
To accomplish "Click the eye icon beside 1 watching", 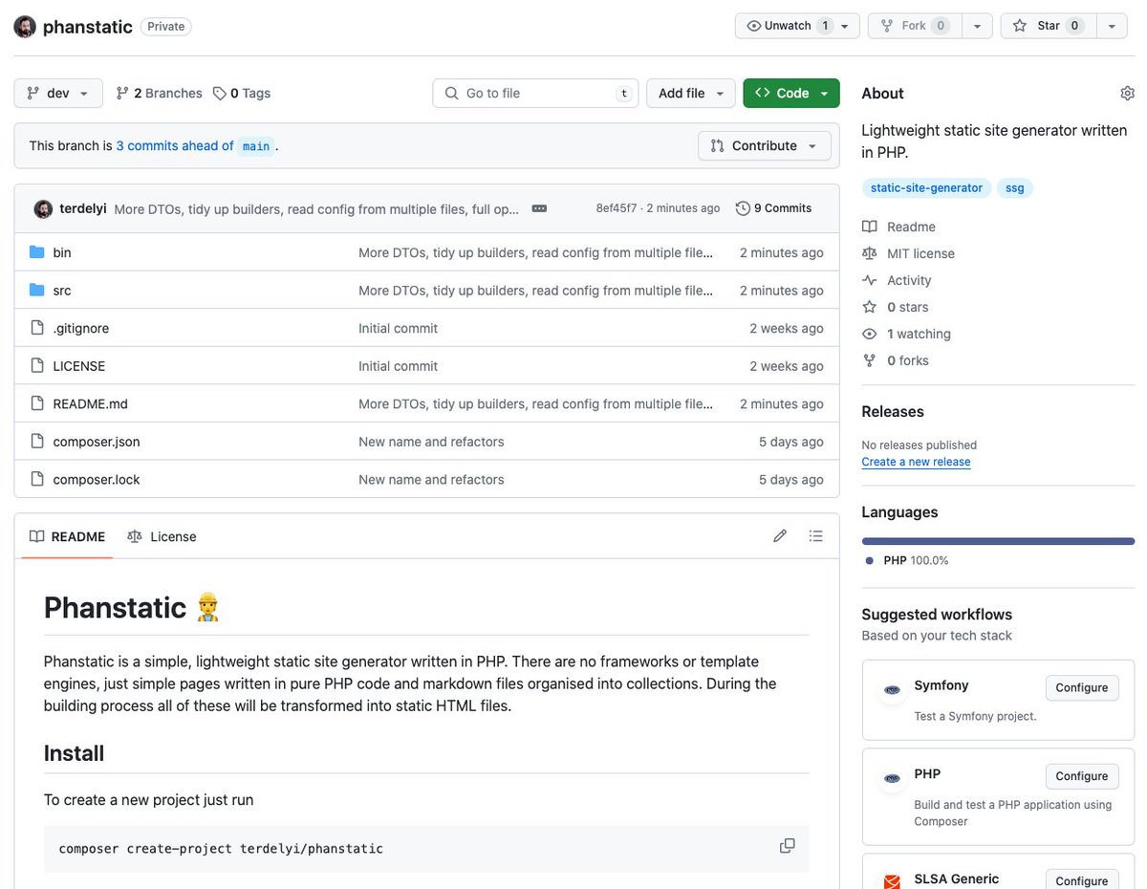I will coord(869,334).
